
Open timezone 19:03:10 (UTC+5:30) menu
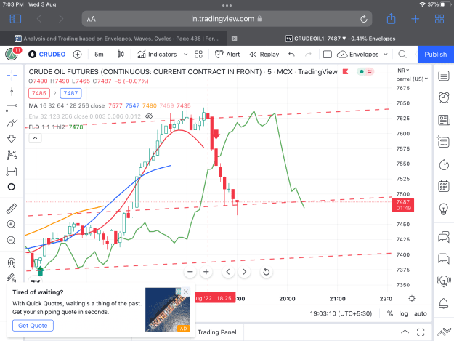point(341,313)
